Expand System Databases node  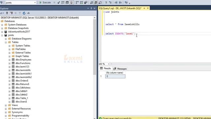click(2, 25)
